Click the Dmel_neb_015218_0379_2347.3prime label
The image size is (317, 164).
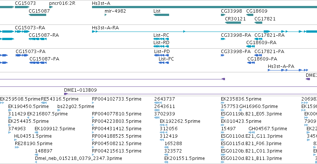coord(79,158)
